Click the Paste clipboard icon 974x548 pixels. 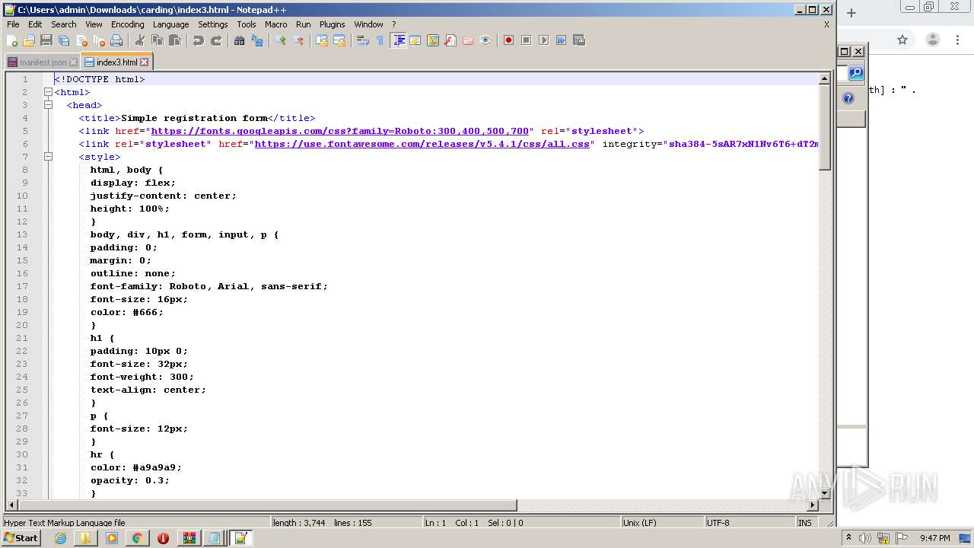tap(174, 40)
